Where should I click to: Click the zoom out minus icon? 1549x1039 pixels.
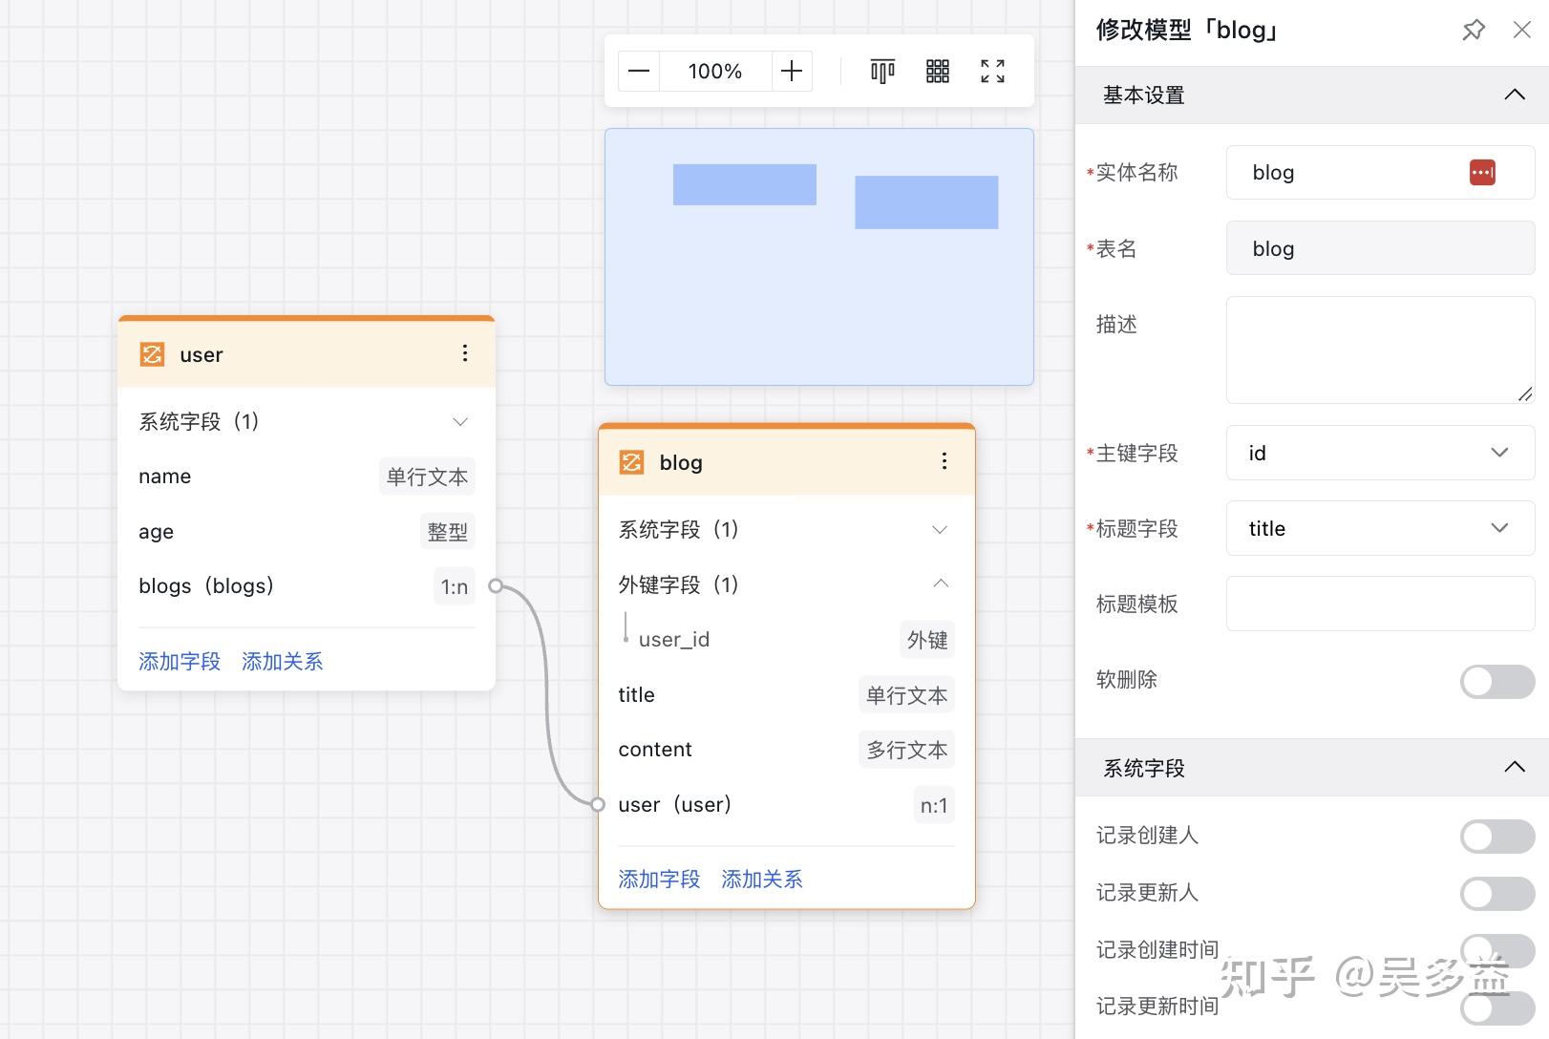coord(638,71)
